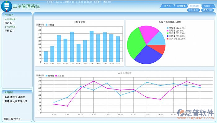Switch to the 流程管理 tab
The image size is (217, 123).
[x=181, y=6]
